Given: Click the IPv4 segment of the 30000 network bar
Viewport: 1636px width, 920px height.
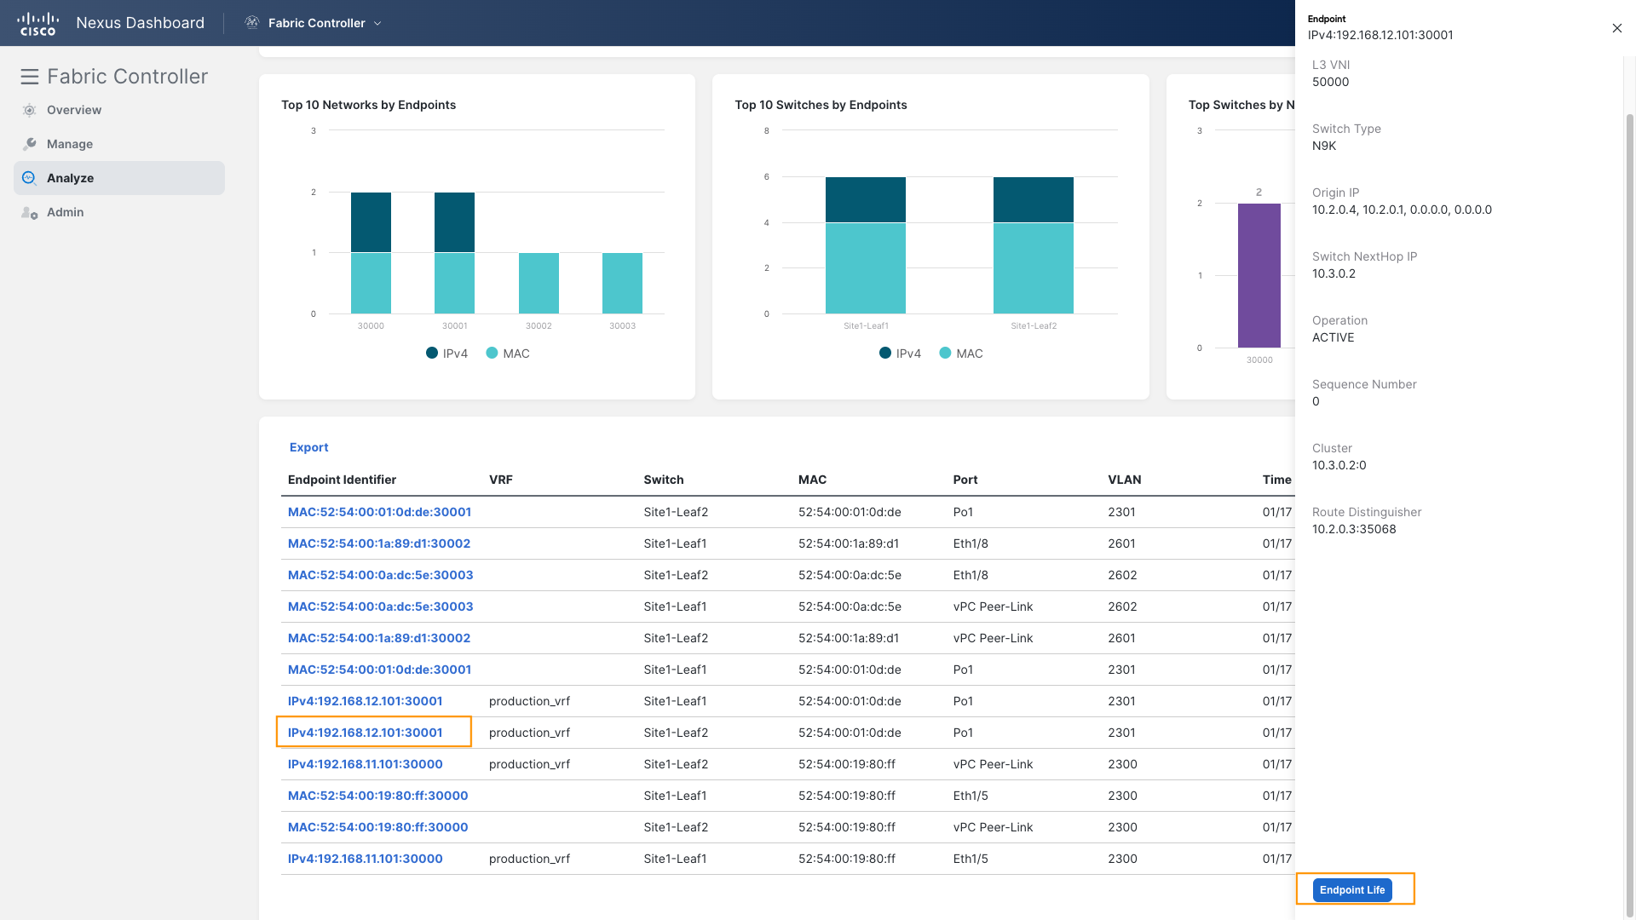Looking at the screenshot, I should pos(371,222).
